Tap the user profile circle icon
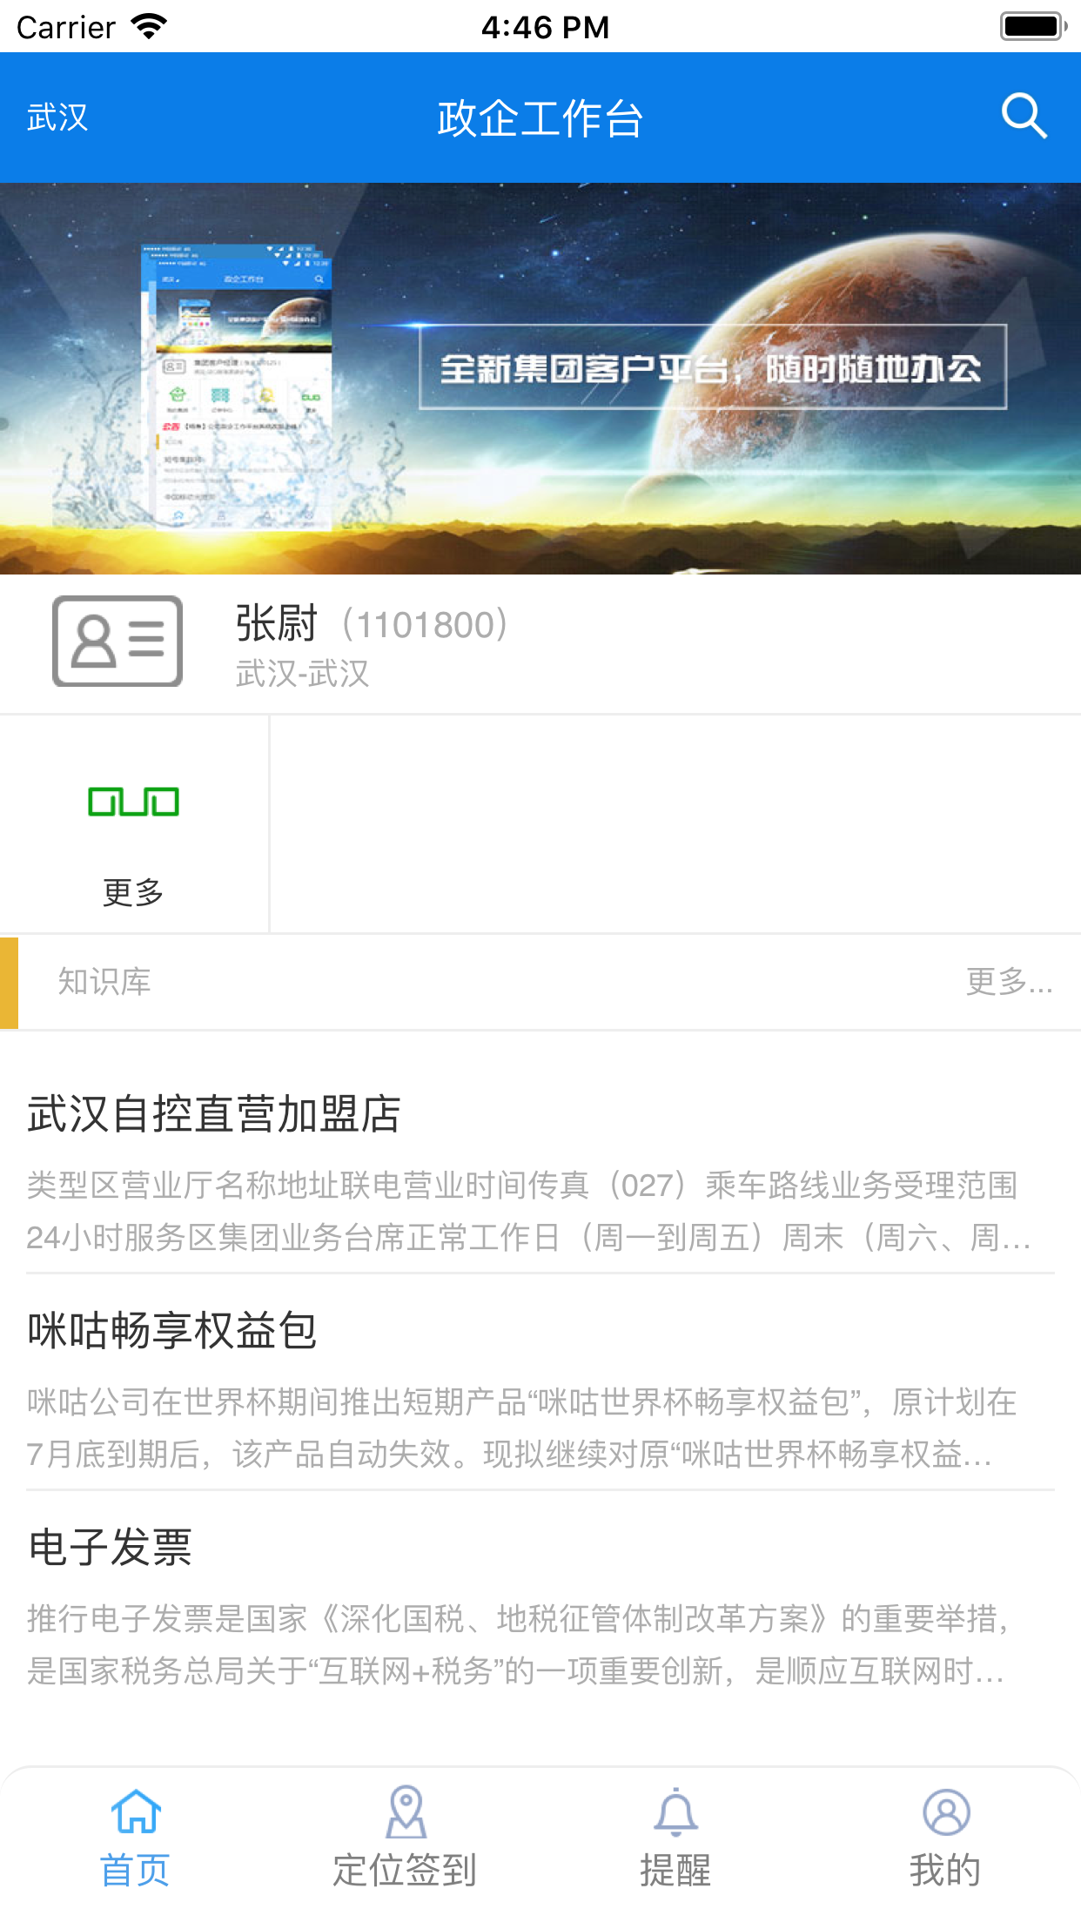This screenshot has width=1081, height=1922. (x=946, y=1811)
